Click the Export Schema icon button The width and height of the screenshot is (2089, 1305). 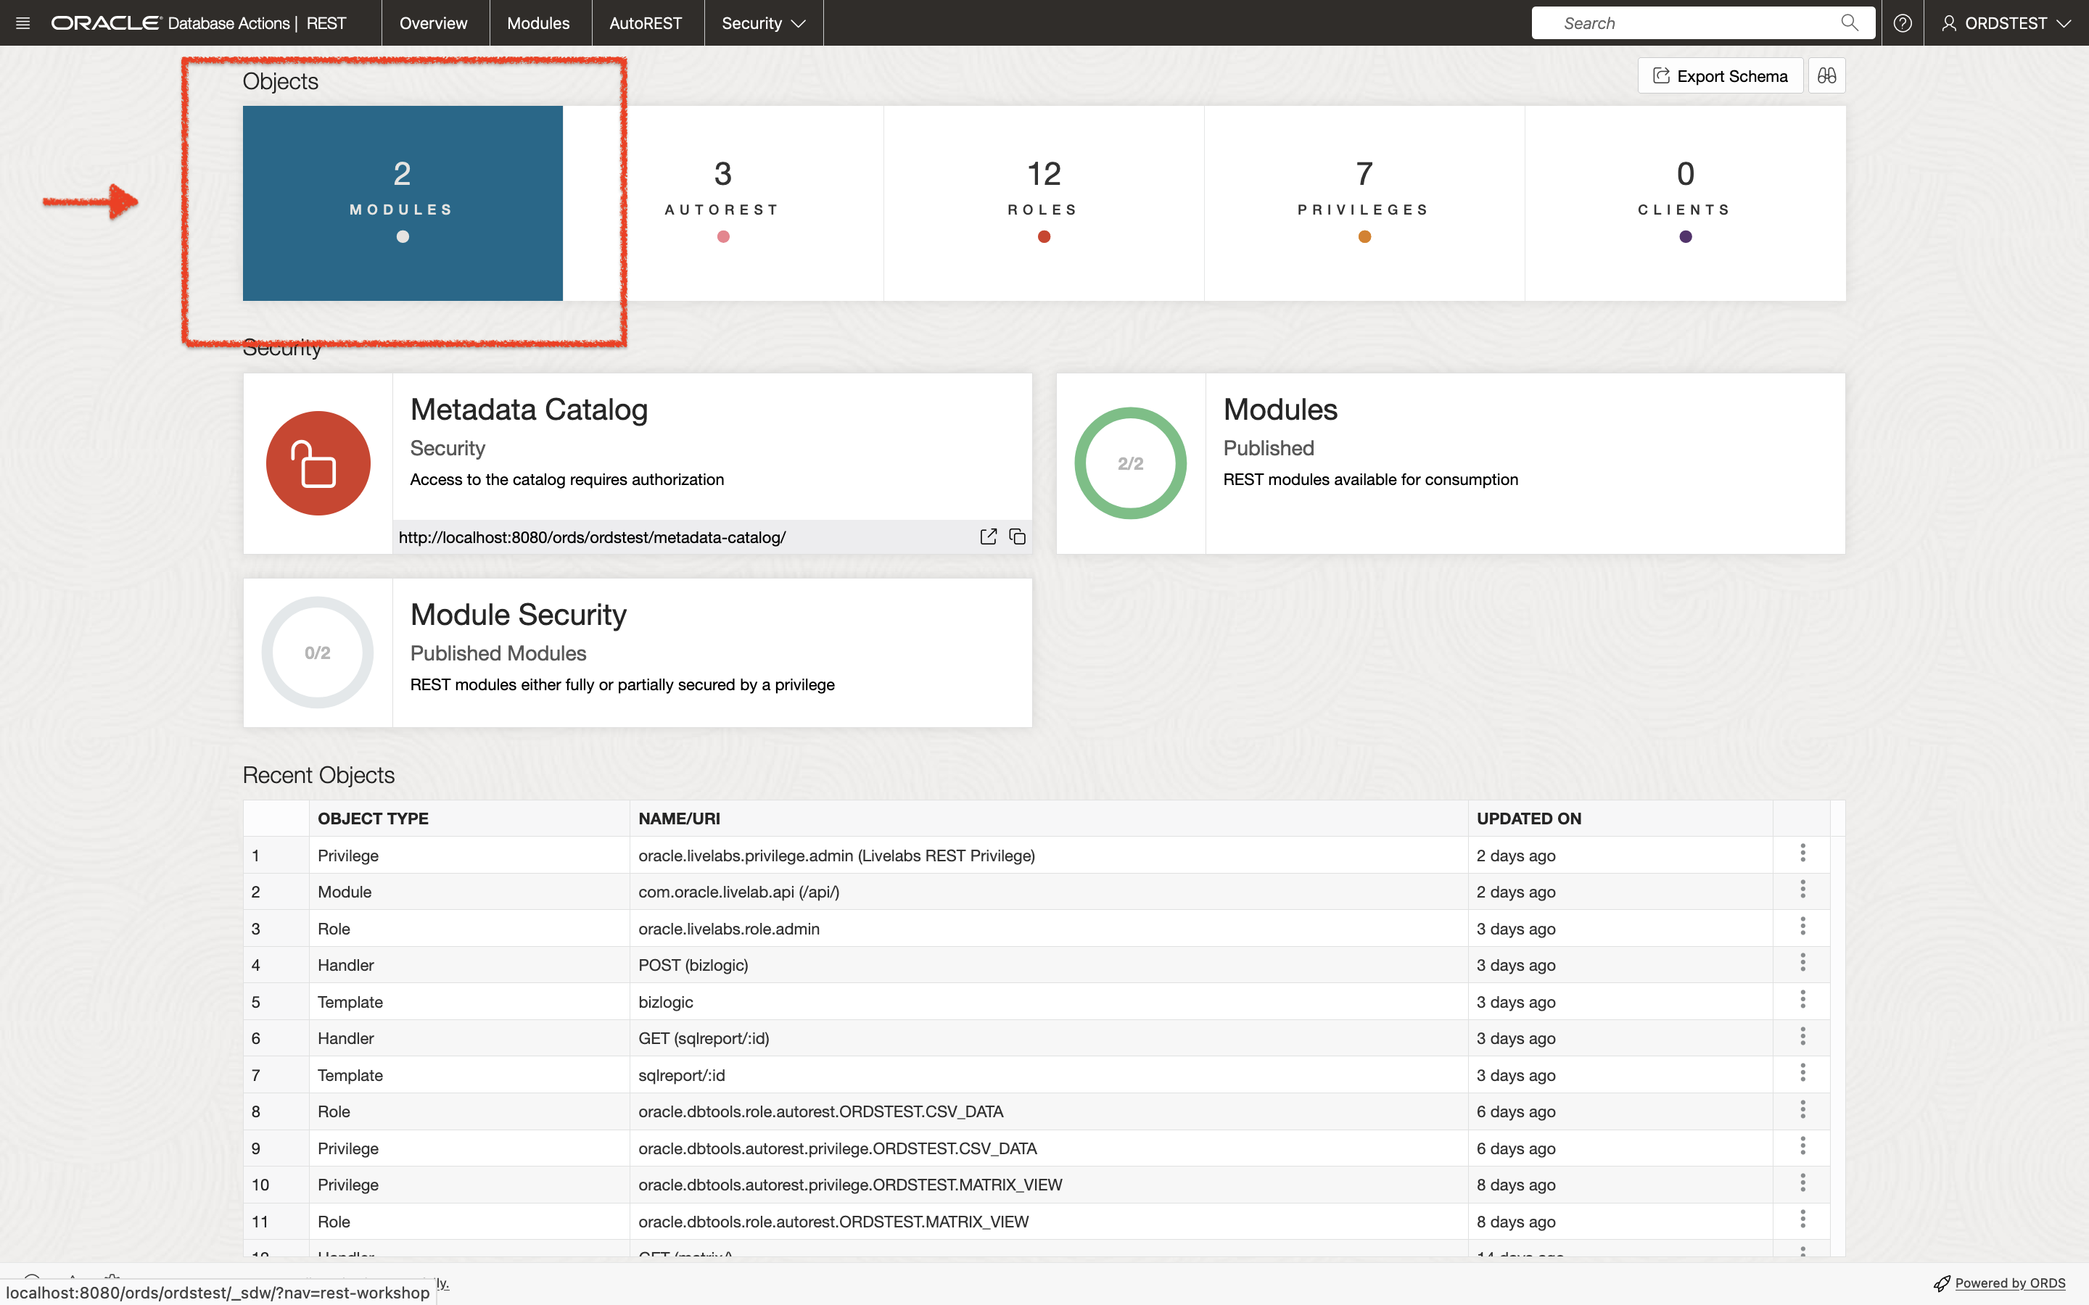tap(1719, 75)
